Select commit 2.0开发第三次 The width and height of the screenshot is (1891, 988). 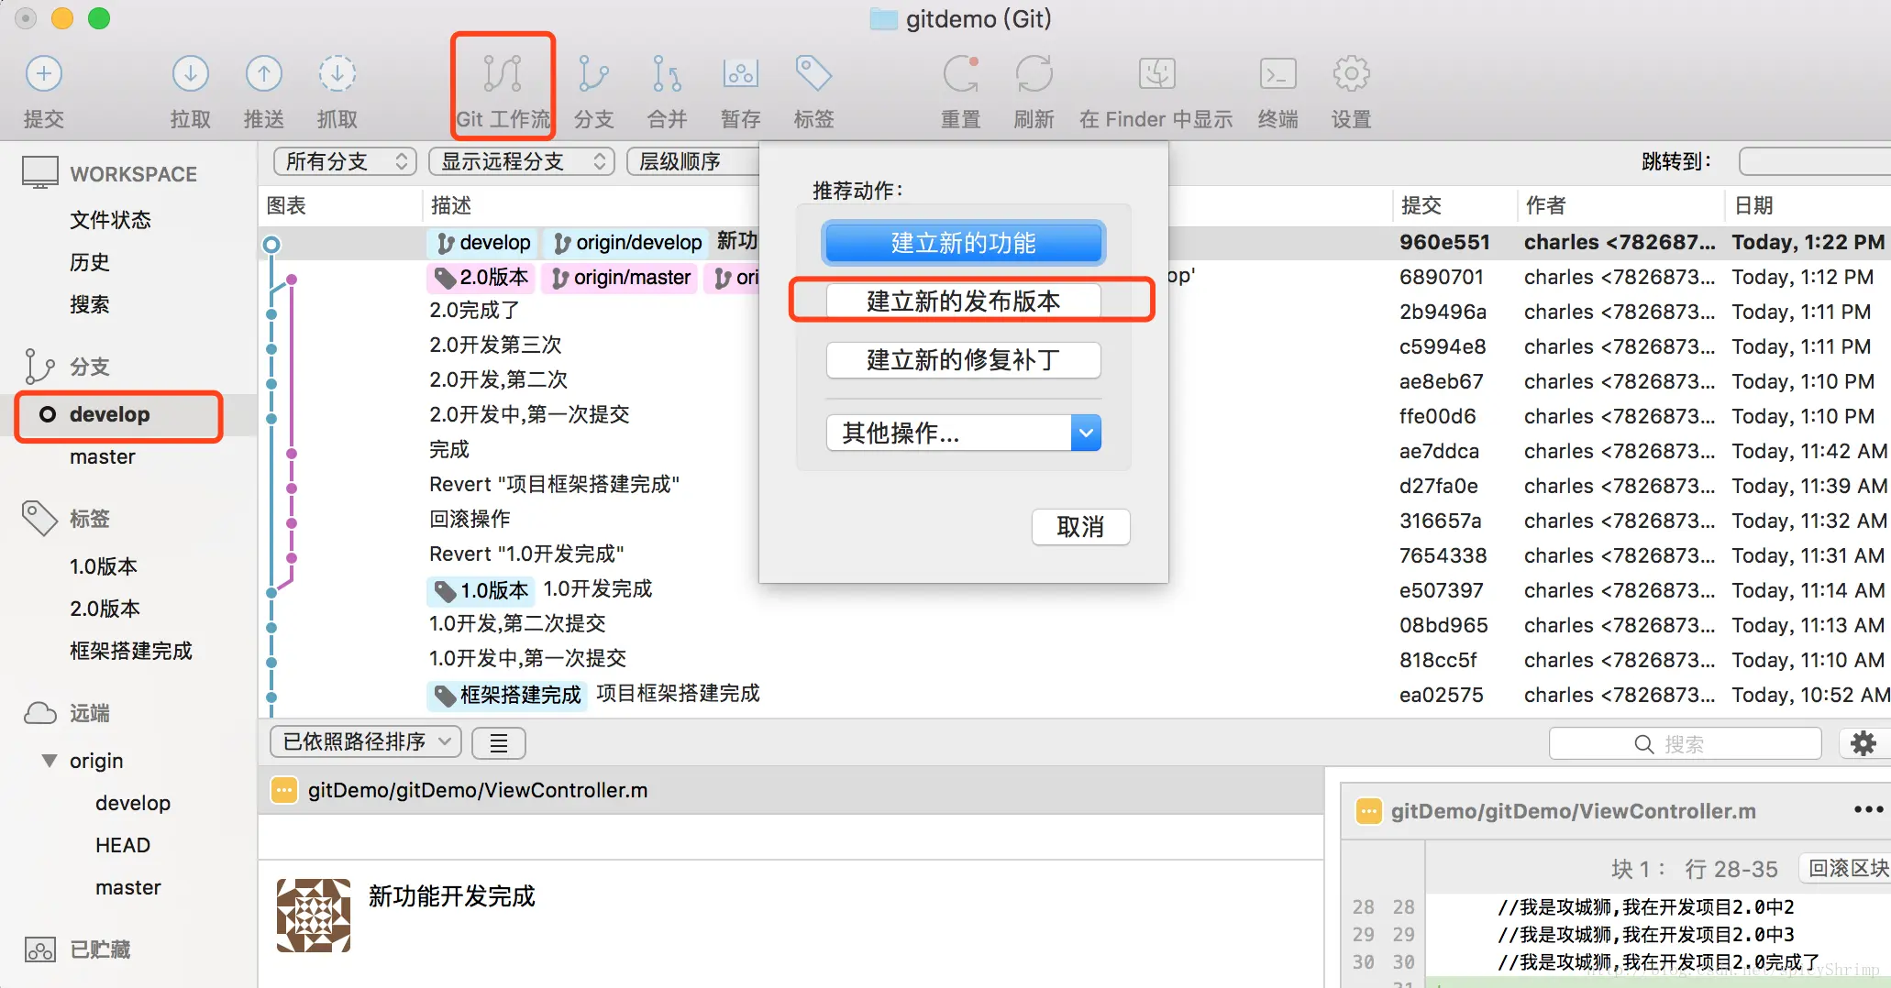click(495, 345)
